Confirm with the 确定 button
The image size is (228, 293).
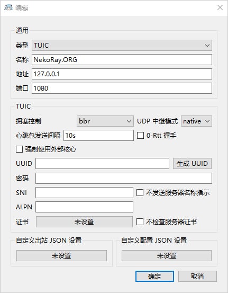point(154,277)
